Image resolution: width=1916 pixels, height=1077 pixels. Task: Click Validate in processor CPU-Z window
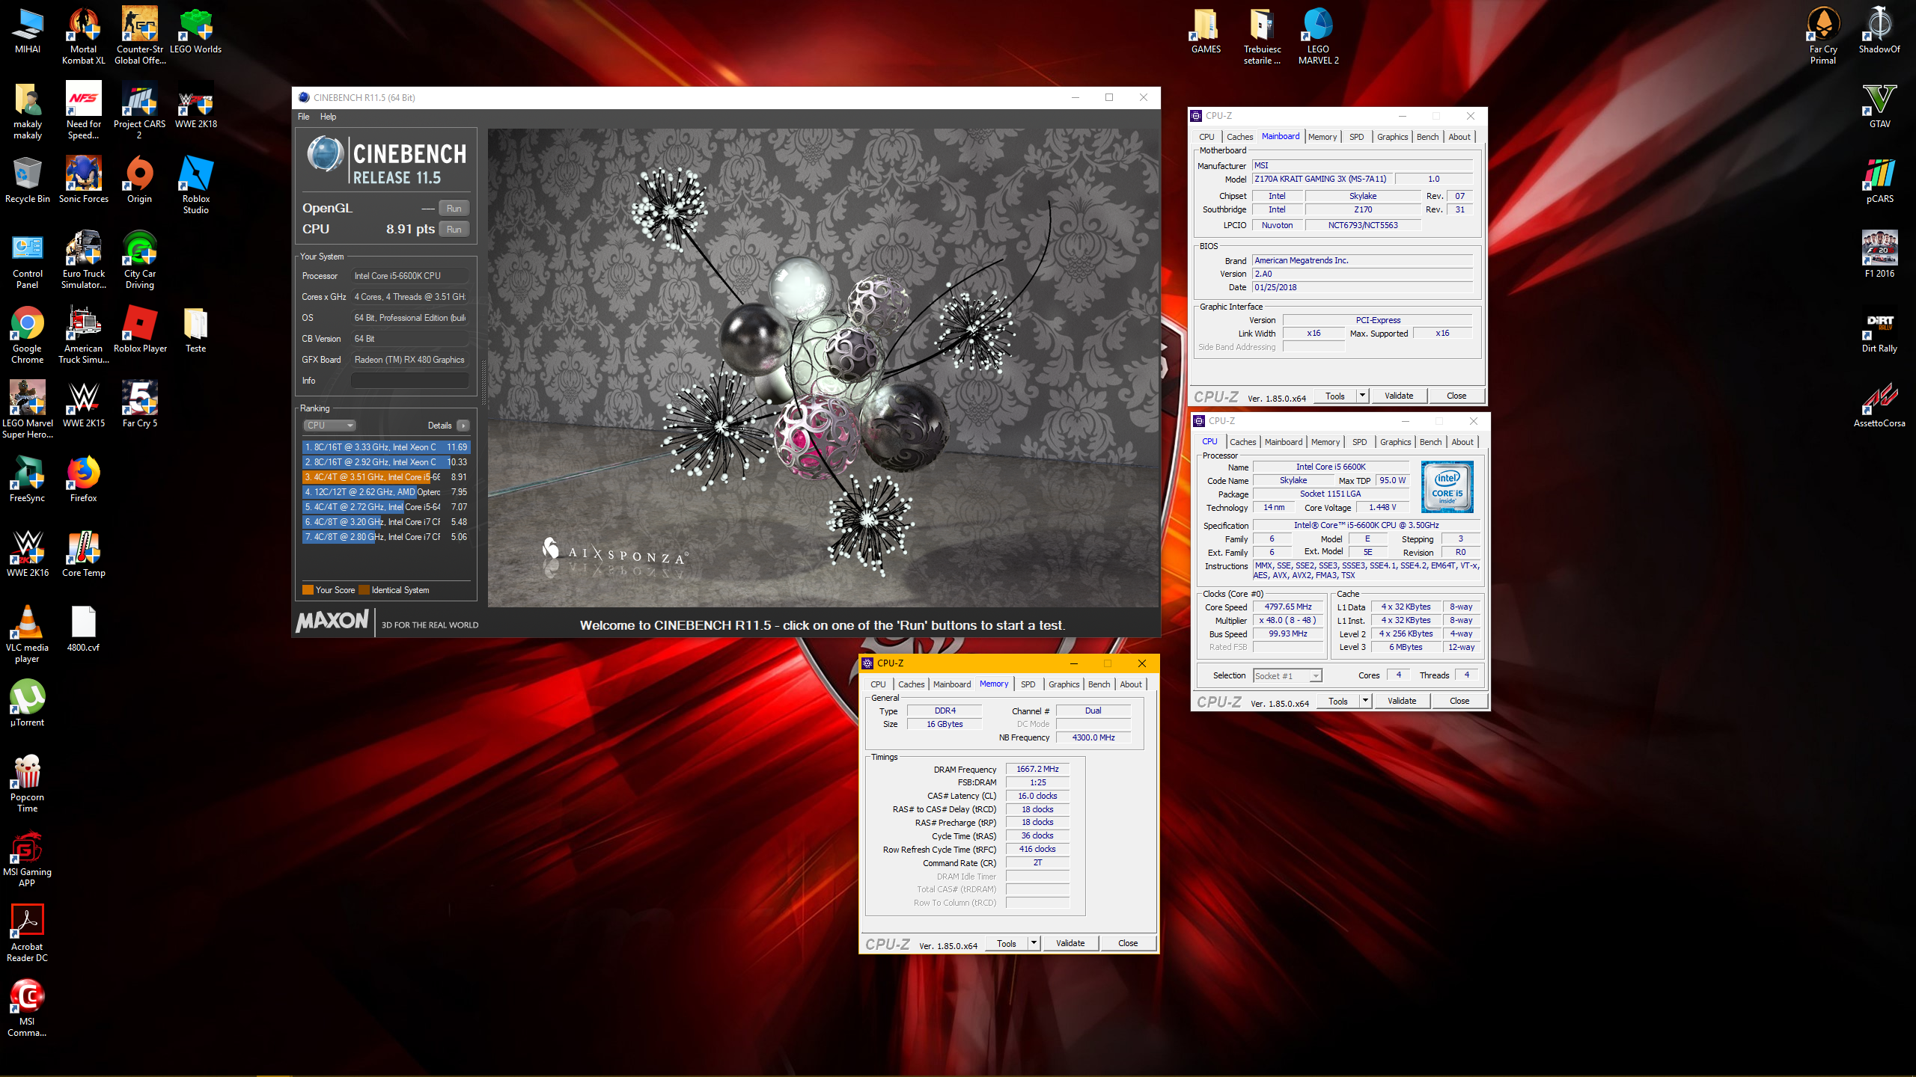coord(1402,702)
